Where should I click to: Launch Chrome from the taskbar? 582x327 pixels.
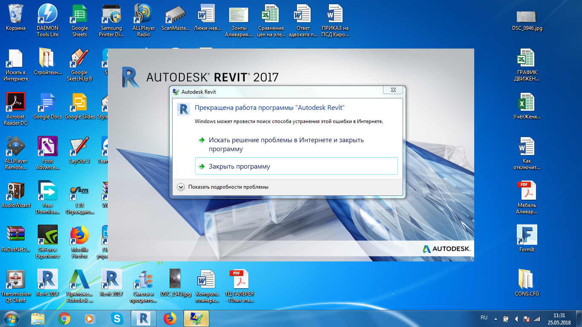[64, 318]
